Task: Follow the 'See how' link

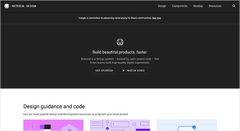Action: tap(156, 18)
